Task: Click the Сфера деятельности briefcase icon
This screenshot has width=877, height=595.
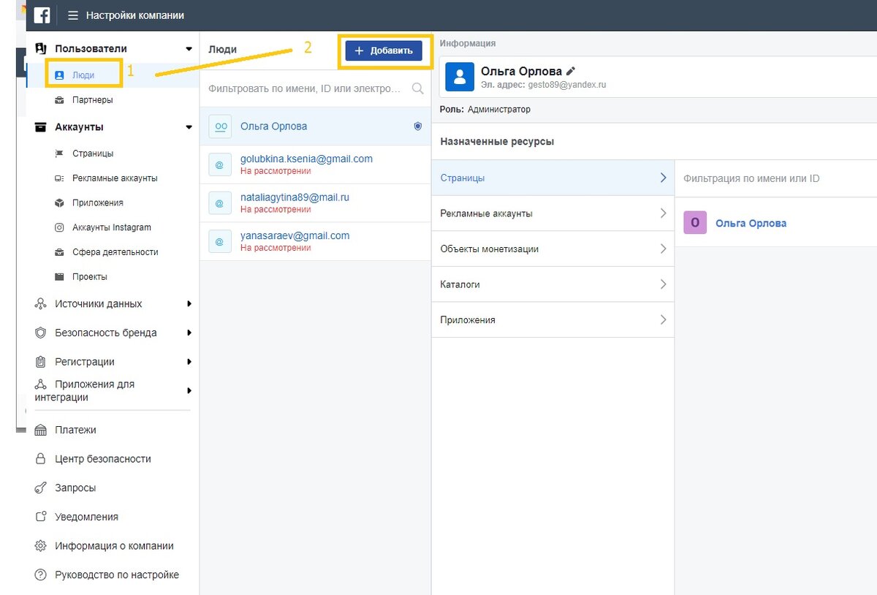Action: pyautogui.click(x=59, y=252)
